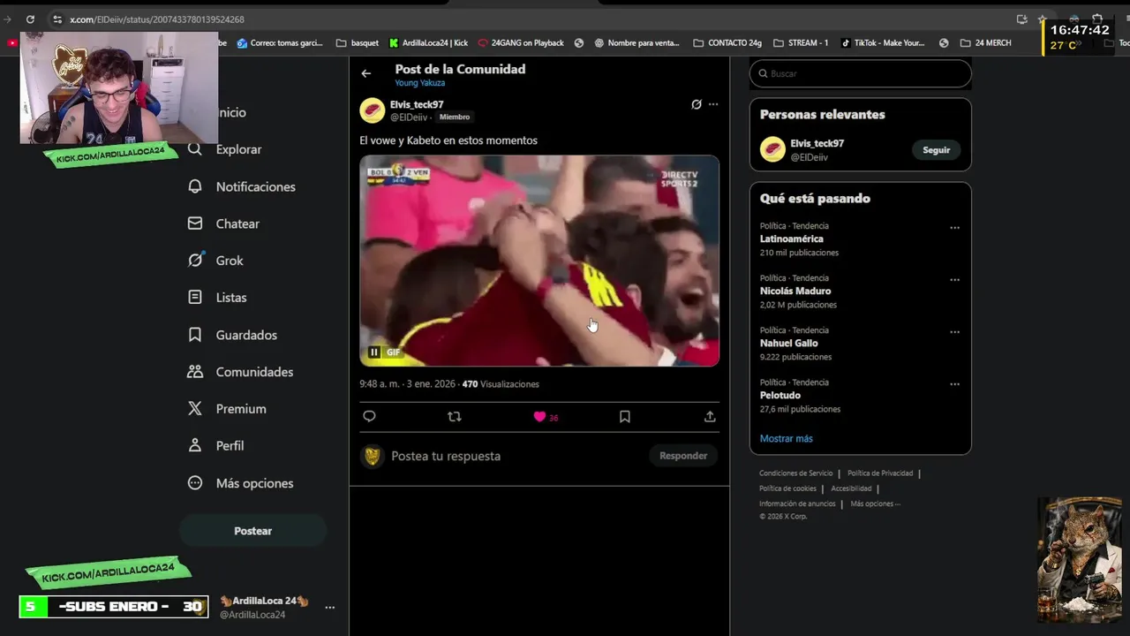This screenshot has height=636, width=1130.
Task: Click the post timestamp 9:48 a. m.
Action: click(x=407, y=384)
